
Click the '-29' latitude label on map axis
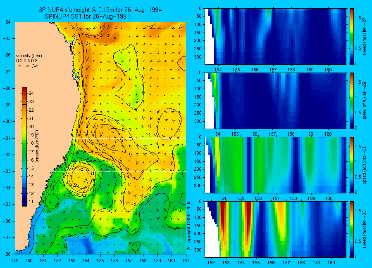tap(7, 105)
